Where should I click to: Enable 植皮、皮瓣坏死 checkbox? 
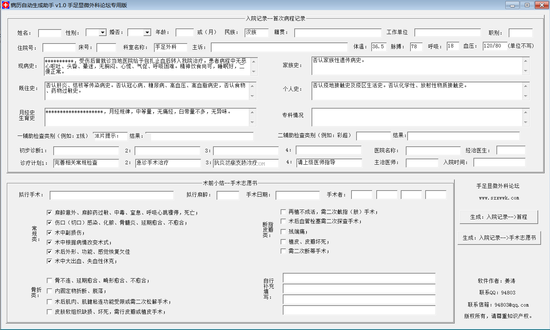tap(283, 242)
